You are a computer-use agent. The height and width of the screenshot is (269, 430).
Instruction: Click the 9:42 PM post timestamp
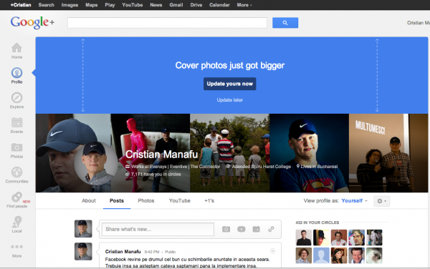click(x=152, y=252)
